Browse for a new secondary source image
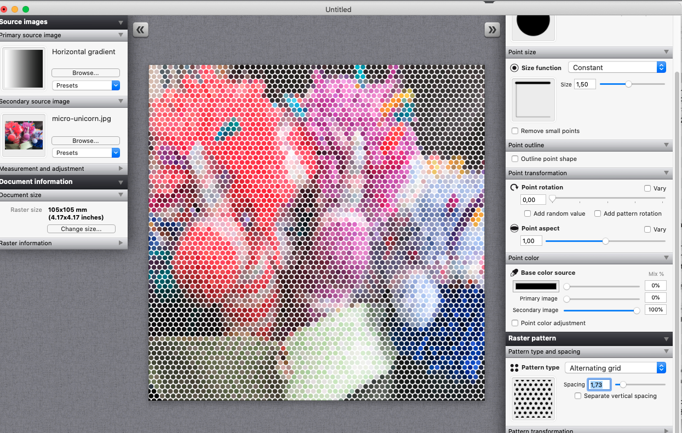The width and height of the screenshot is (682, 433). pyautogui.click(x=85, y=140)
